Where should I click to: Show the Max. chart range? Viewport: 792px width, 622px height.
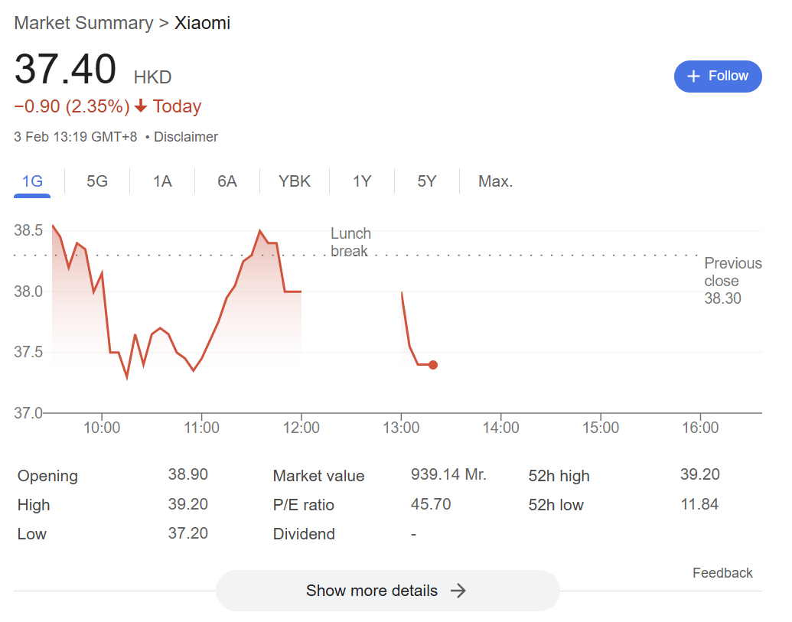[x=495, y=181]
